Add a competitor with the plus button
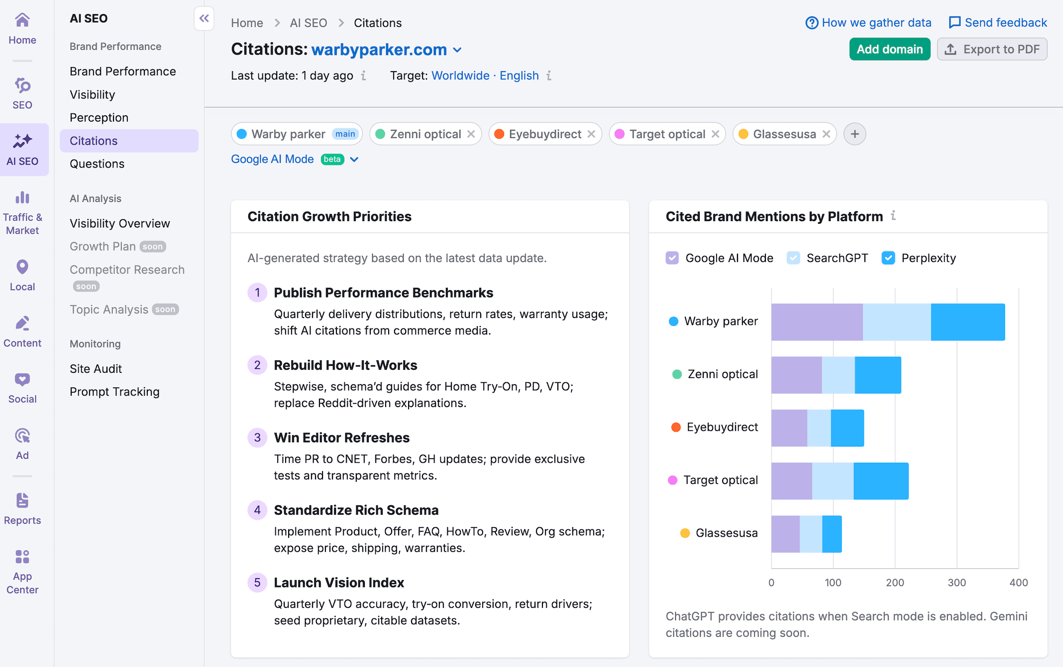The image size is (1063, 667). 854,134
